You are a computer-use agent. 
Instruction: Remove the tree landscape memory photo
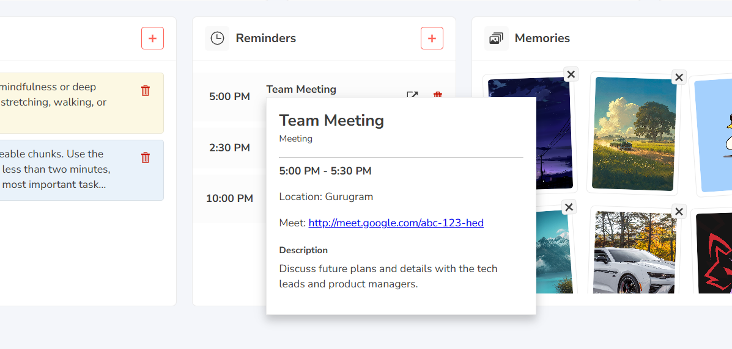[x=679, y=77]
